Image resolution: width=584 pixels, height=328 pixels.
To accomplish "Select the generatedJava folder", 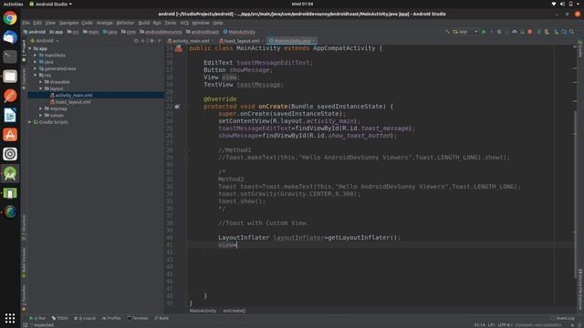I will (x=60, y=69).
